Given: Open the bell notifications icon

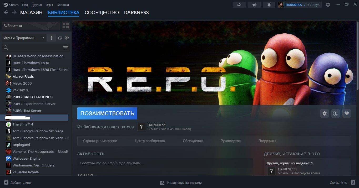Looking at the screenshot, I should coord(269,5).
